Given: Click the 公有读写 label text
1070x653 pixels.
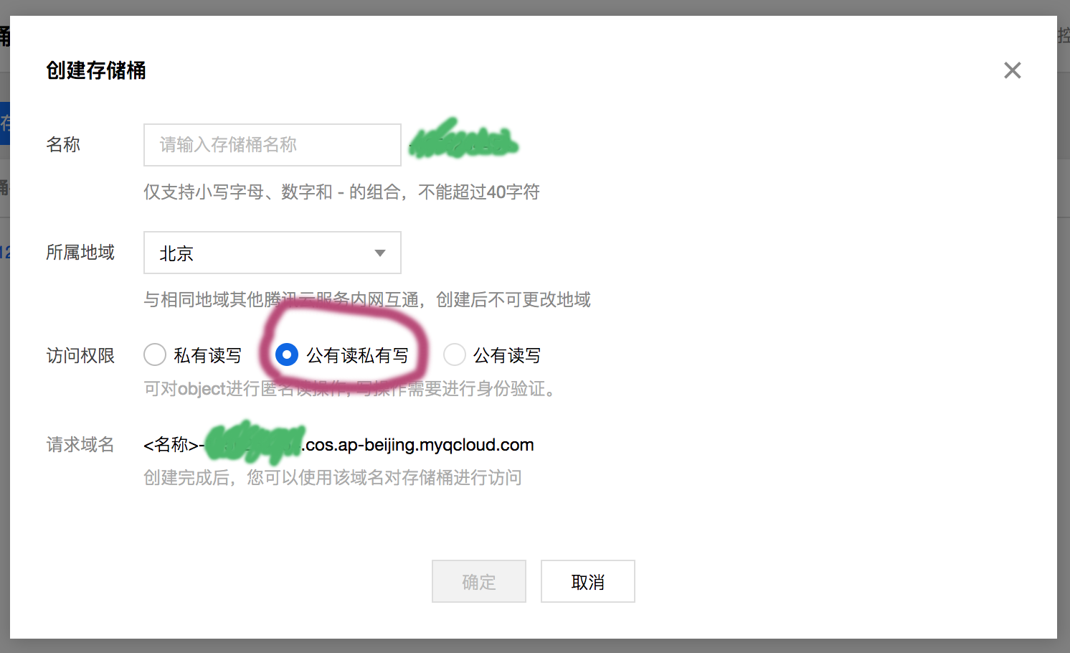Looking at the screenshot, I should (507, 355).
